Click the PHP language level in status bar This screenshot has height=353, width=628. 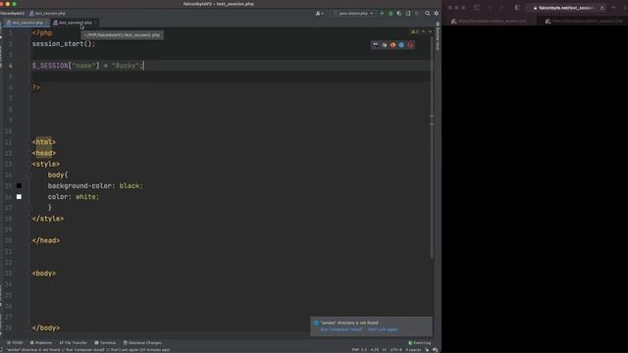click(x=359, y=350)
